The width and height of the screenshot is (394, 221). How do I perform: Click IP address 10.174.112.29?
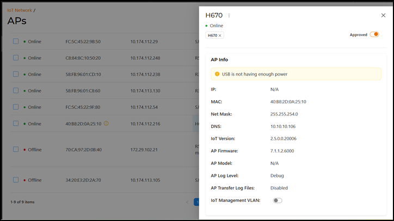pyautogui.click(x=144, y=42)
